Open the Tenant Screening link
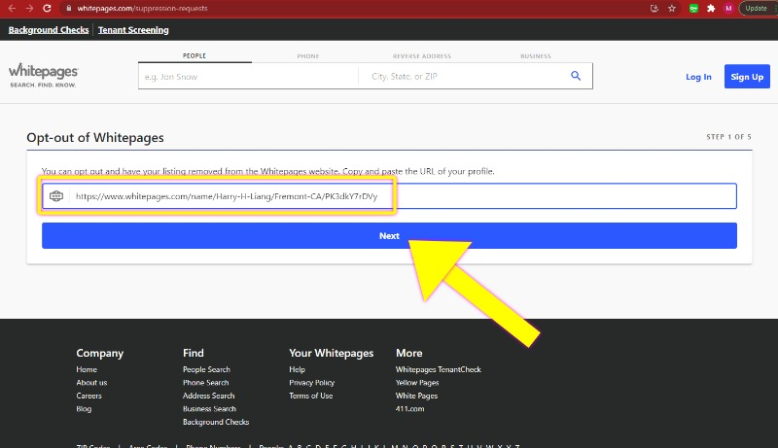The image size is (778, 448). click(x=133, y=30)
